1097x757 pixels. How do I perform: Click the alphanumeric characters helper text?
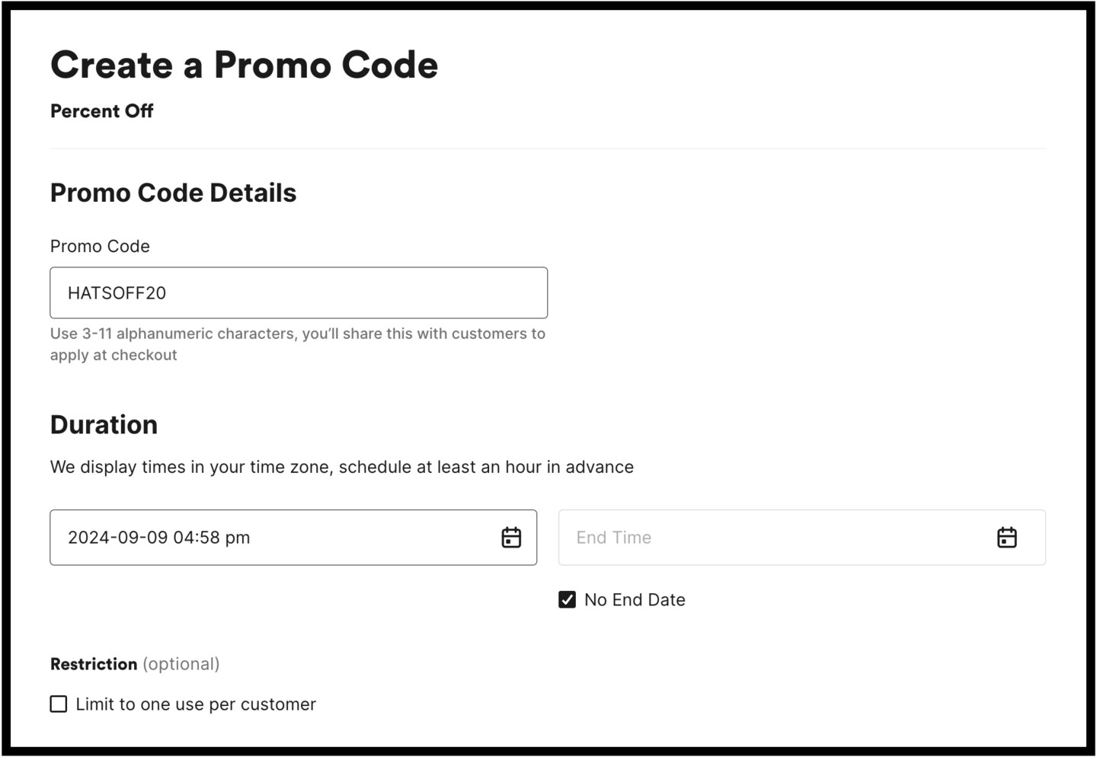coord(297,334)
